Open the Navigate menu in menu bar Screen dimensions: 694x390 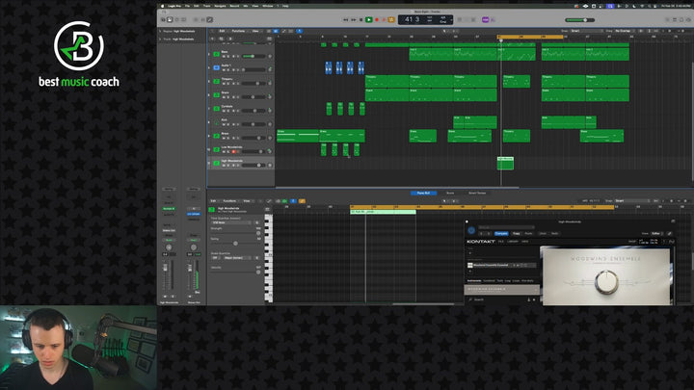(220, 6)
